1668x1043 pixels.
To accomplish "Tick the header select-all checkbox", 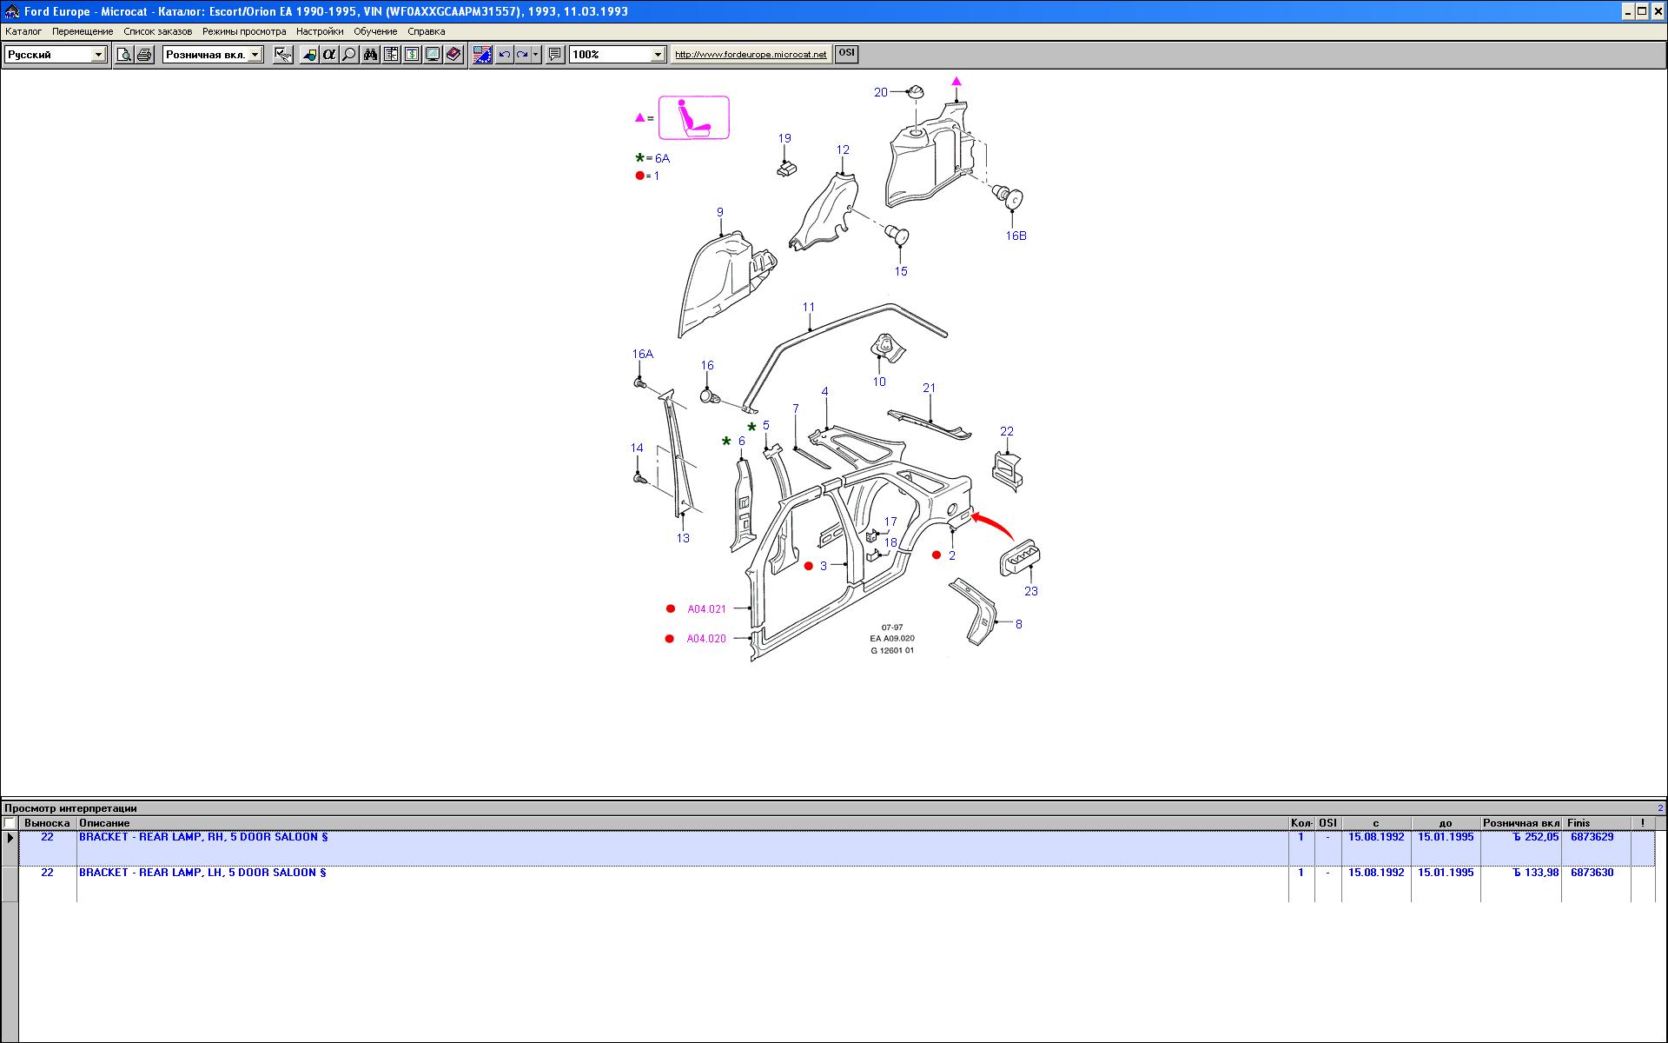I will click(x=10, y=823).
